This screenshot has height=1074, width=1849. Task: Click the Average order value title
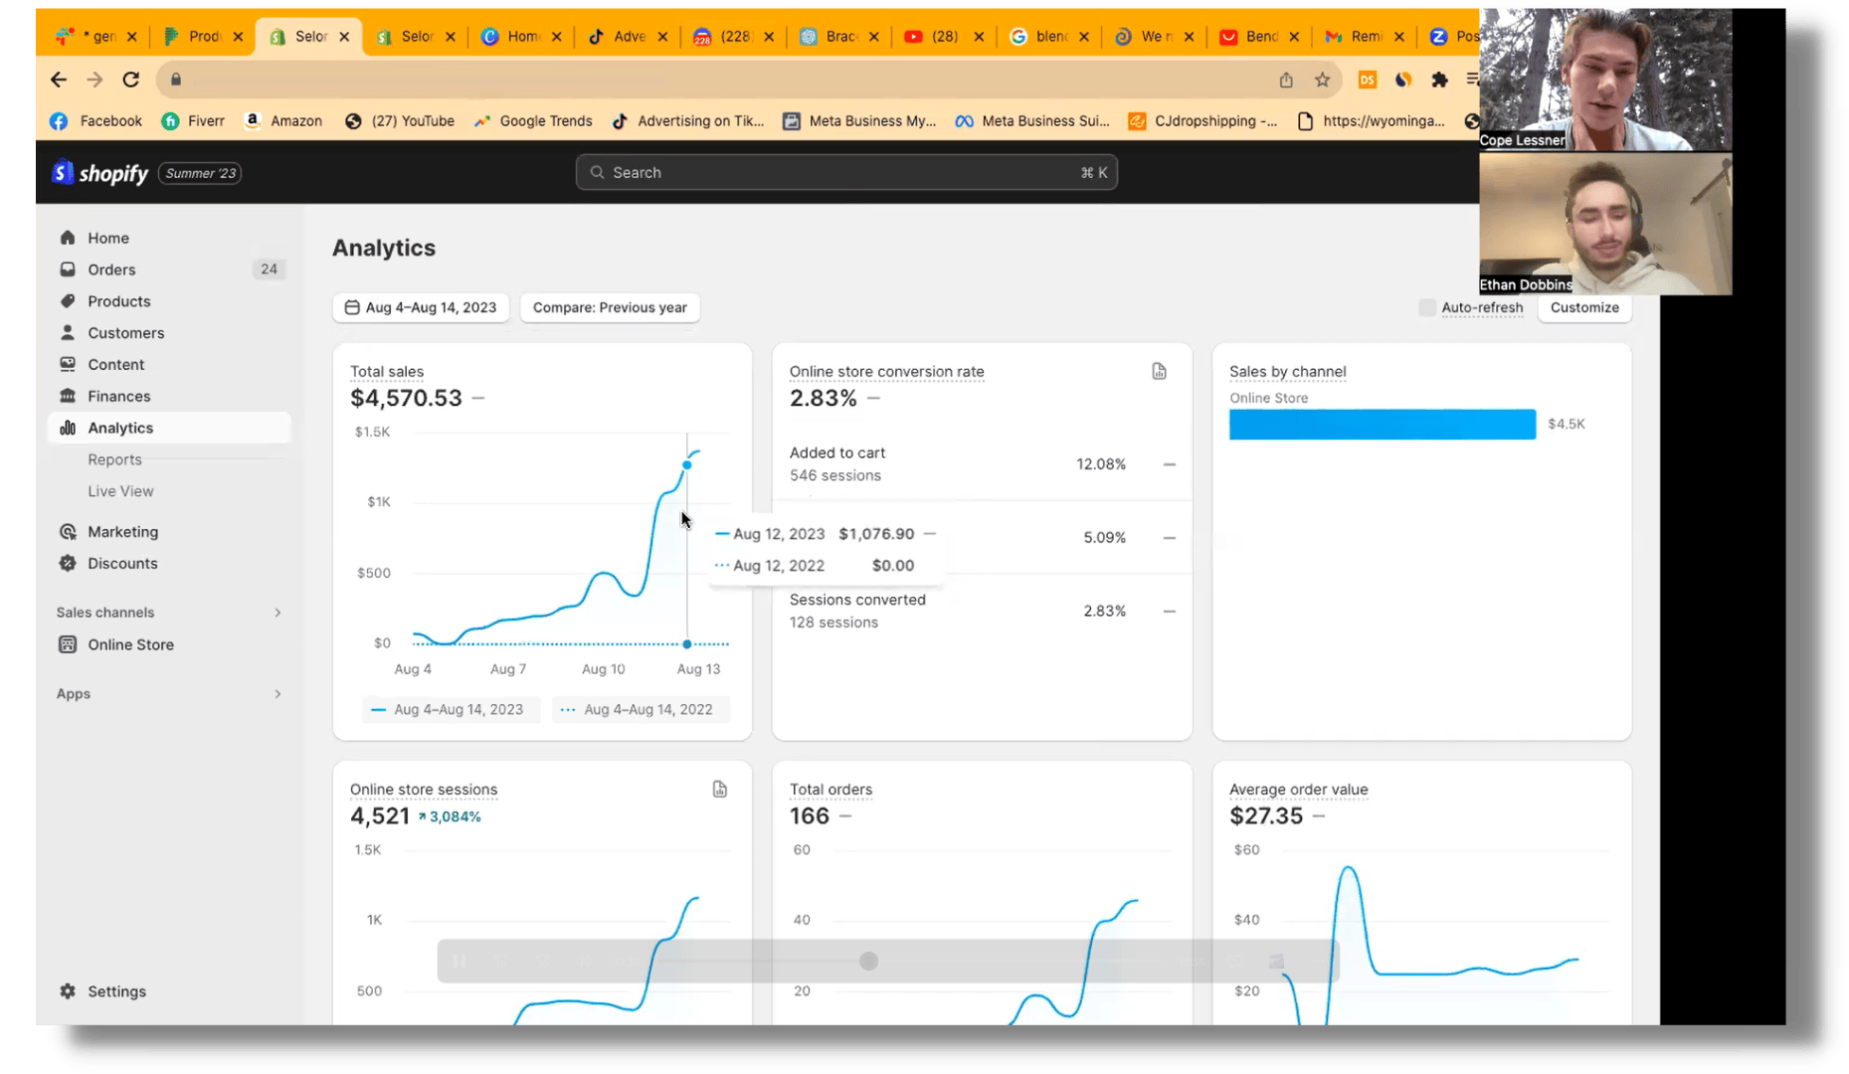pyautogui.click(x=1298, y=790)
